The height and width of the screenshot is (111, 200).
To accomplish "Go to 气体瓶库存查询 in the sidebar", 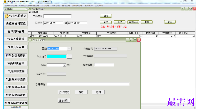I will pyautogui.click(x=16, y=79).
